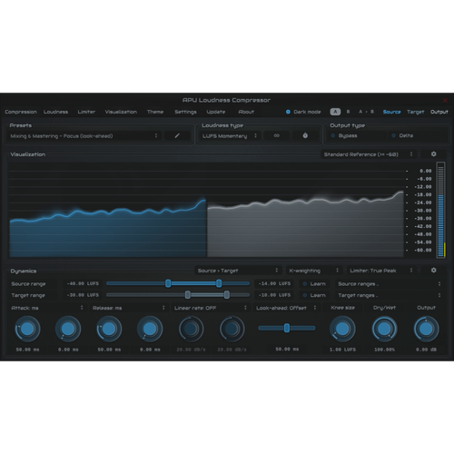Open the Visualization settings gear

tap(433, 154)
